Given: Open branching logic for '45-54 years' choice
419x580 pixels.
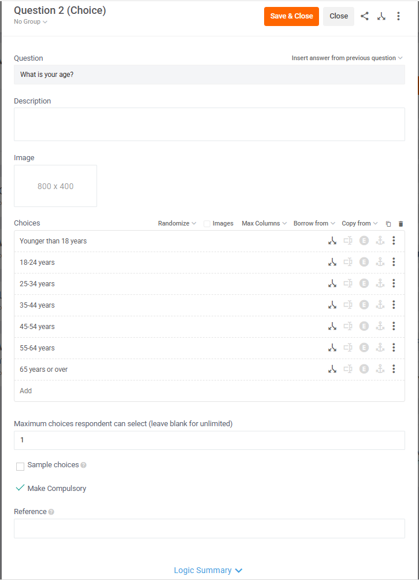Looking at the screenshot, I should tap(332, 327).
